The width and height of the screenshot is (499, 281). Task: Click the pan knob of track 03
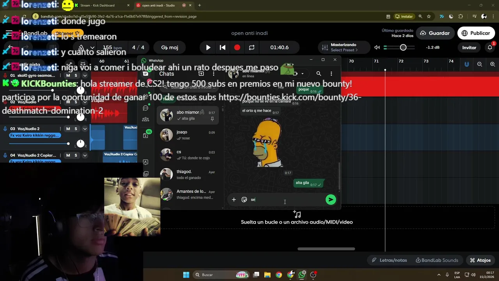point(80,144)
